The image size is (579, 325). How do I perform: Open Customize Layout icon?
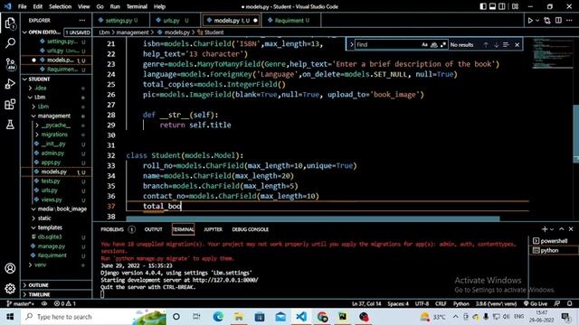point(515,6)
